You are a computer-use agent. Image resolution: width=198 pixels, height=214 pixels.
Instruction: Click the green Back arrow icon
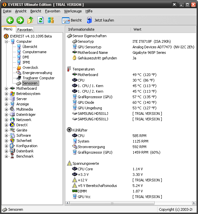click(10, 20)
